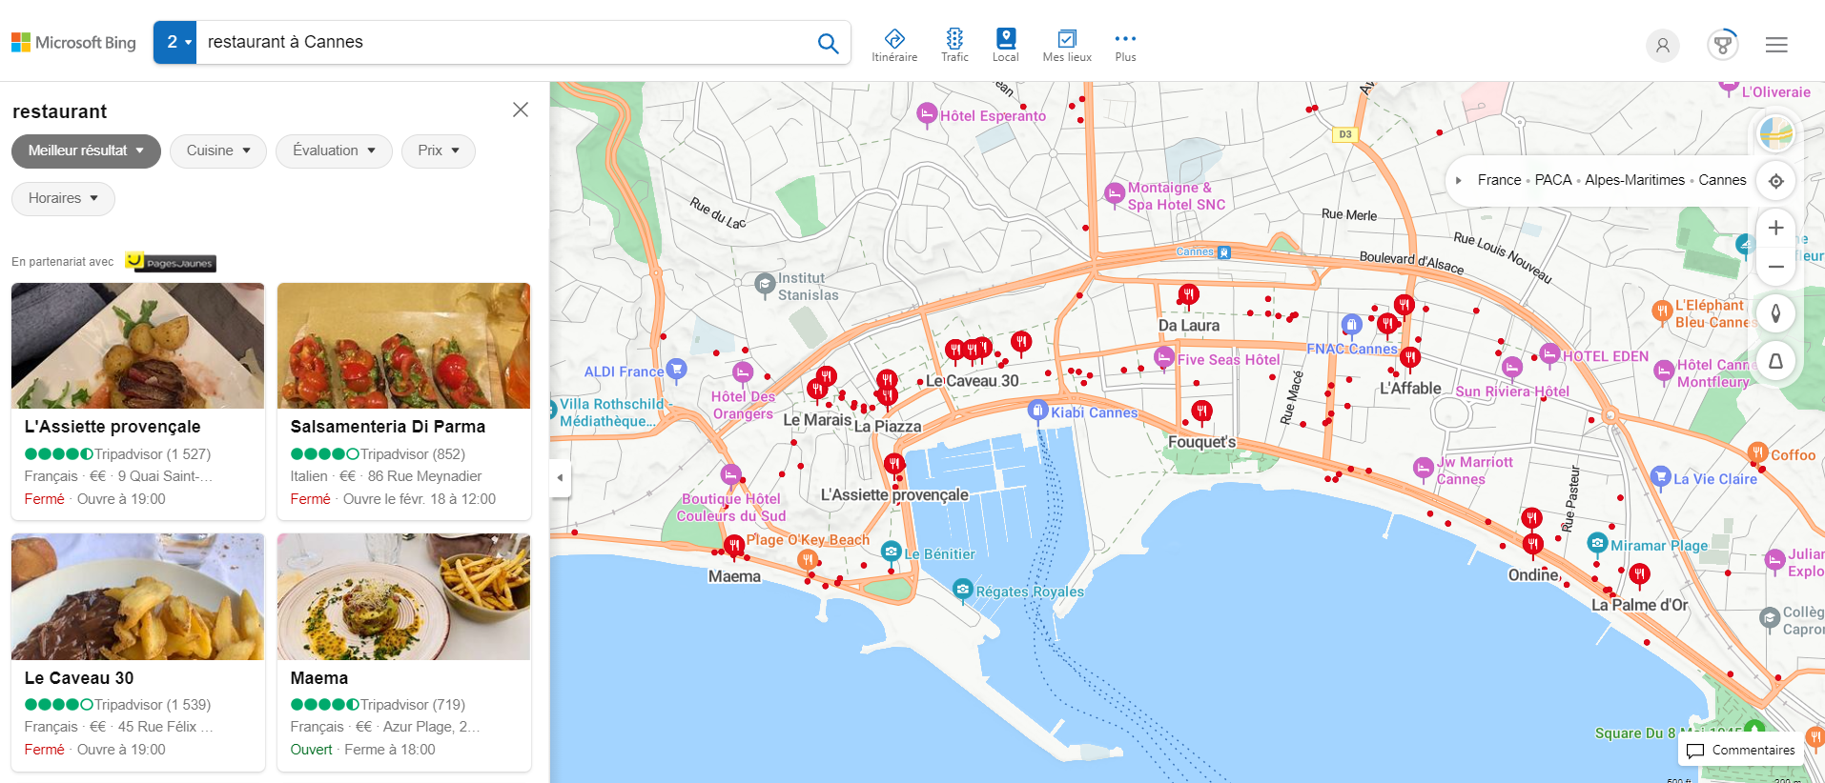Open the Cuisine filter dropdown

[x=218, y=151]
